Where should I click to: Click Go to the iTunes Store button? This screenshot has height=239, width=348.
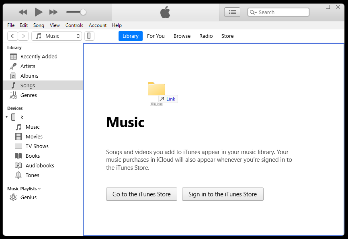coord(141,194)
